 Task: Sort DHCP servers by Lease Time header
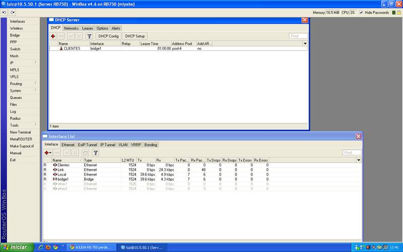click(155, 43)
